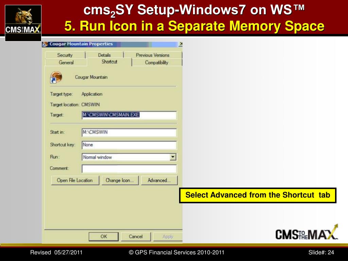Select the Previous Versions tab
The height and width of the screenshot is (261, 348).
point(153,55)
